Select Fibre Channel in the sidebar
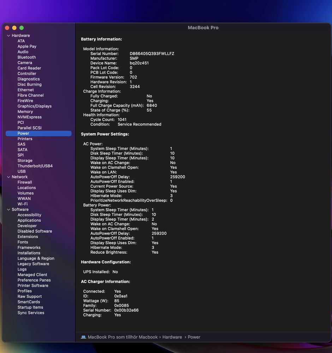This screenshot has width=332, height=353. pos(31,95)
